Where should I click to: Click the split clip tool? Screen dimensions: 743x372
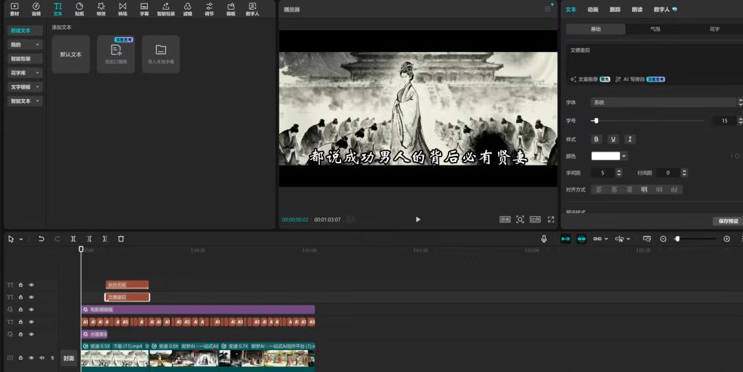(73, 239)
